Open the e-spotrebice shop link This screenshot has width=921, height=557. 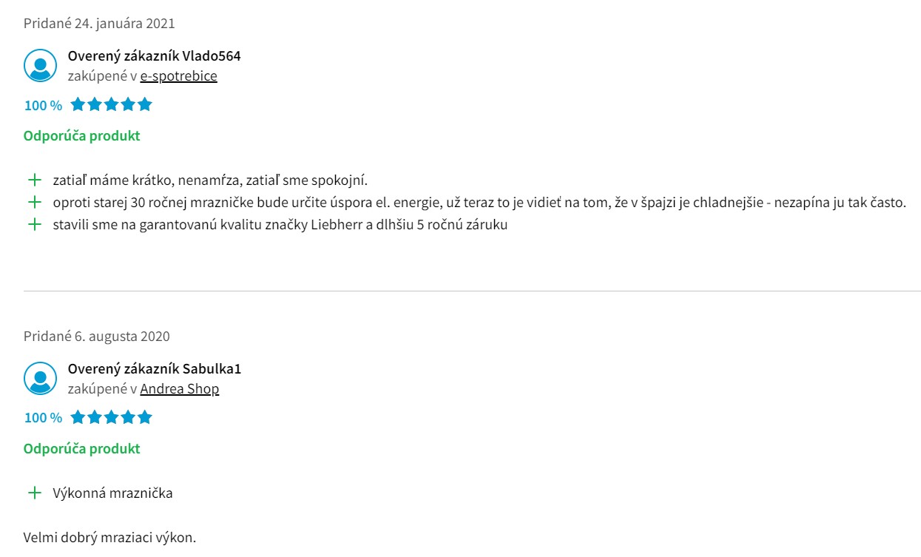[178, 75]
